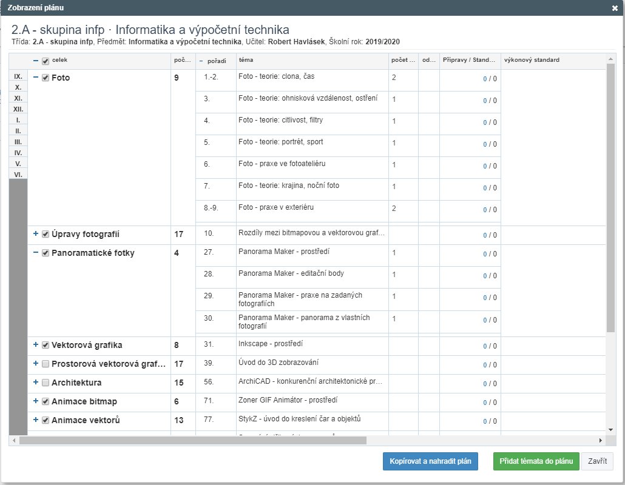Expand the Animace bitmap unit
625x485 pixels.
click(36, 401)
